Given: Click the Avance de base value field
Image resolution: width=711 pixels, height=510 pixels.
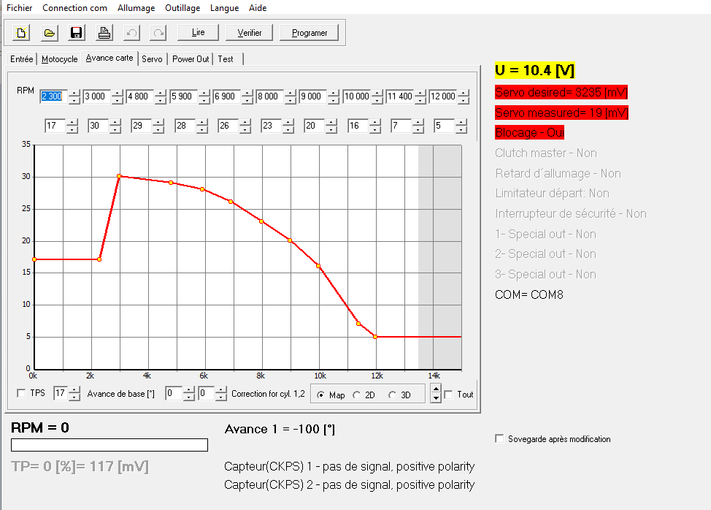Looking at the screenshot, I should tap(61, 393).
